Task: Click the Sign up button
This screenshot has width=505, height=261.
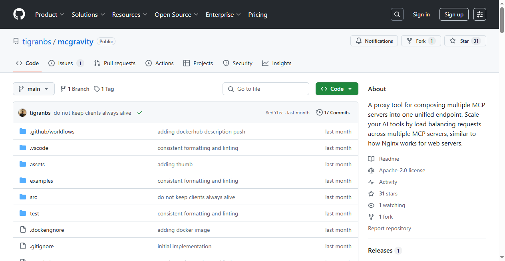Action: [454, 14]
